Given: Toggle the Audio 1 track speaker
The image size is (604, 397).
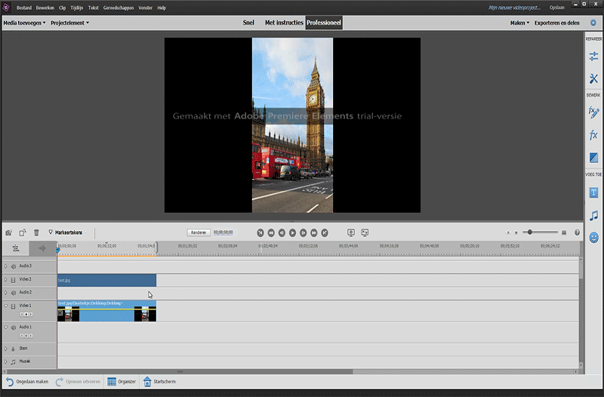Looking at the screenshot, I should 14,328.
